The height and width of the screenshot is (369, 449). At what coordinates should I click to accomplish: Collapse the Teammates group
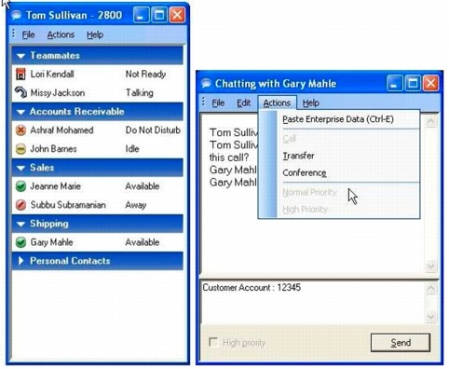click(20, 56)
